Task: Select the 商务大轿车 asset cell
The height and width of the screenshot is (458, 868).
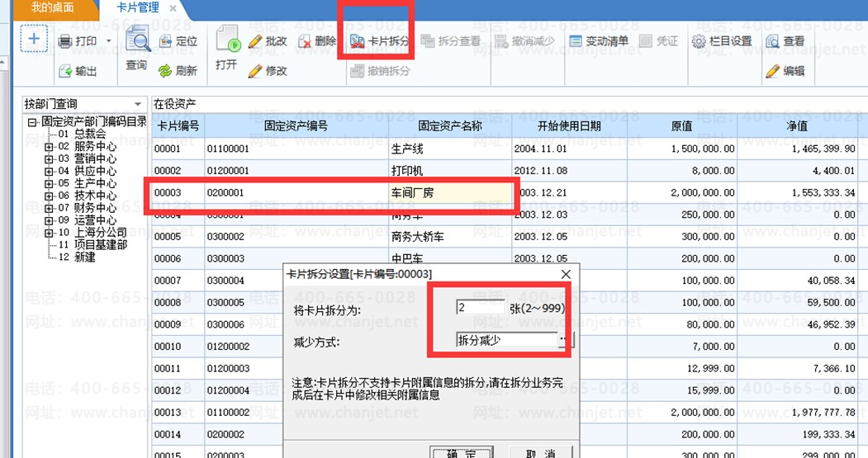Action: pos(450,237)
